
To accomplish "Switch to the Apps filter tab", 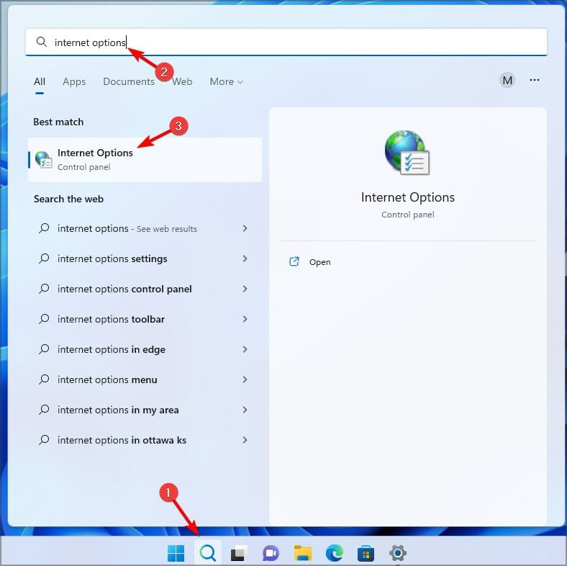I will tap(74, 82).
